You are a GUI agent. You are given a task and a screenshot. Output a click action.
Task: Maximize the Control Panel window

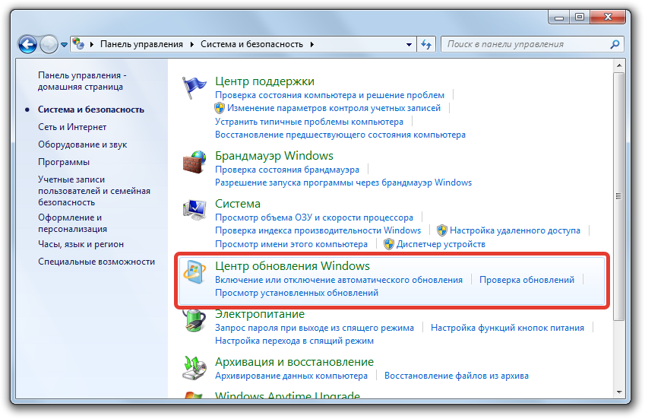pyautogui.click(x=580, y=17)
